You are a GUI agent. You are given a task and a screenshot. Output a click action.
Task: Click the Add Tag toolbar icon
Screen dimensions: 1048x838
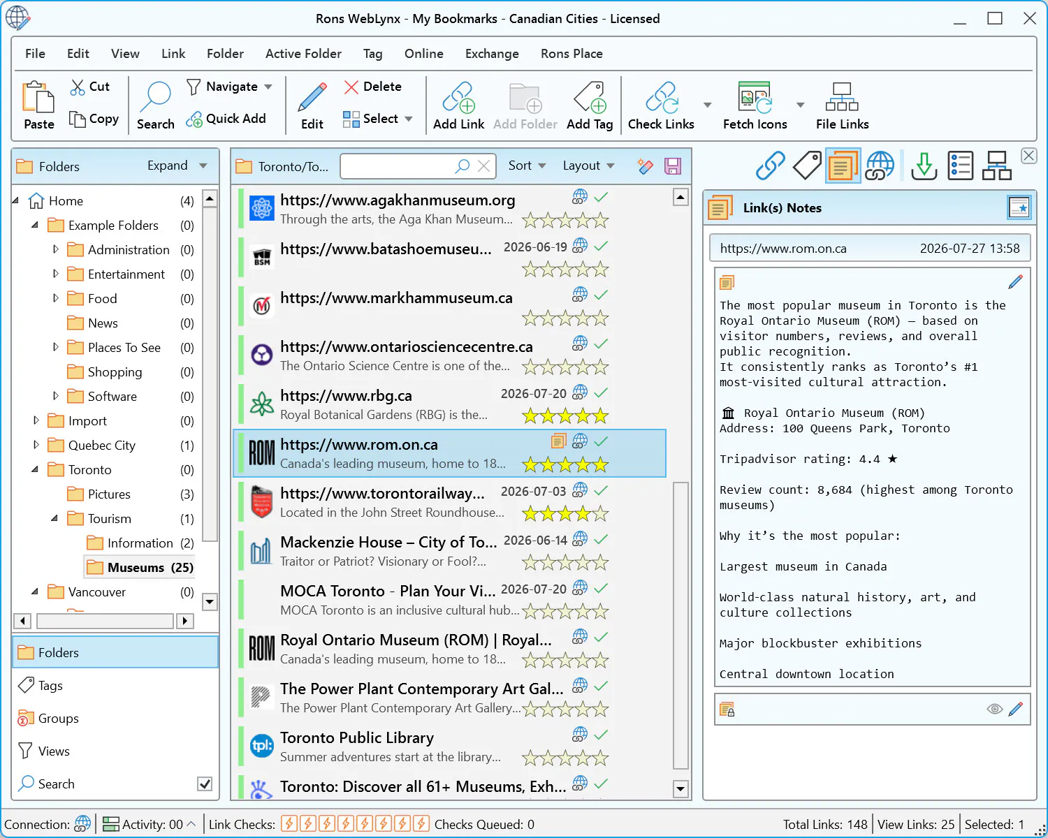[590, 105]
